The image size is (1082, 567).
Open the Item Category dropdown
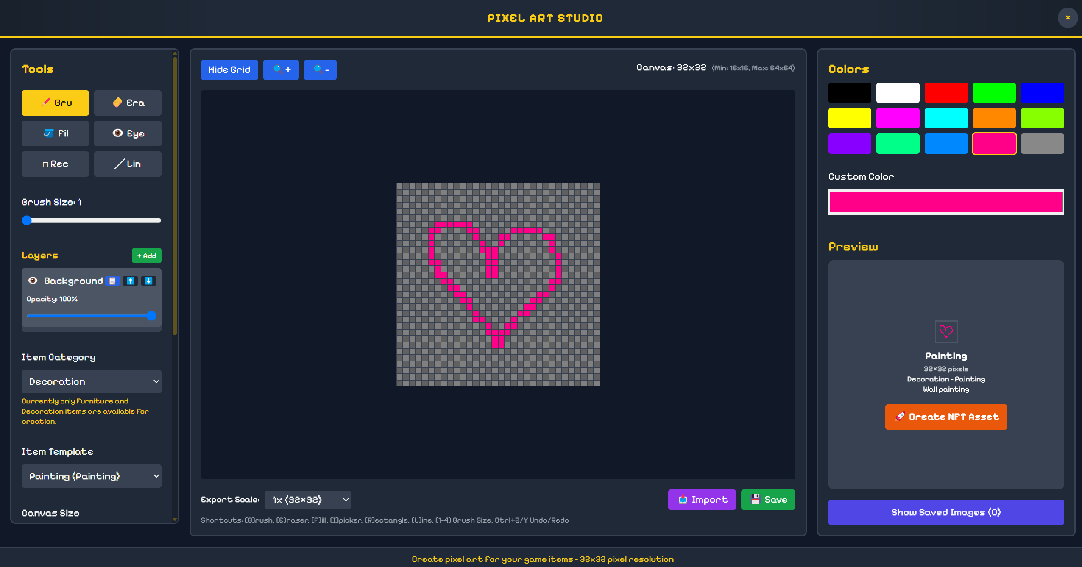pyautogui.click(x=92, y=381)
